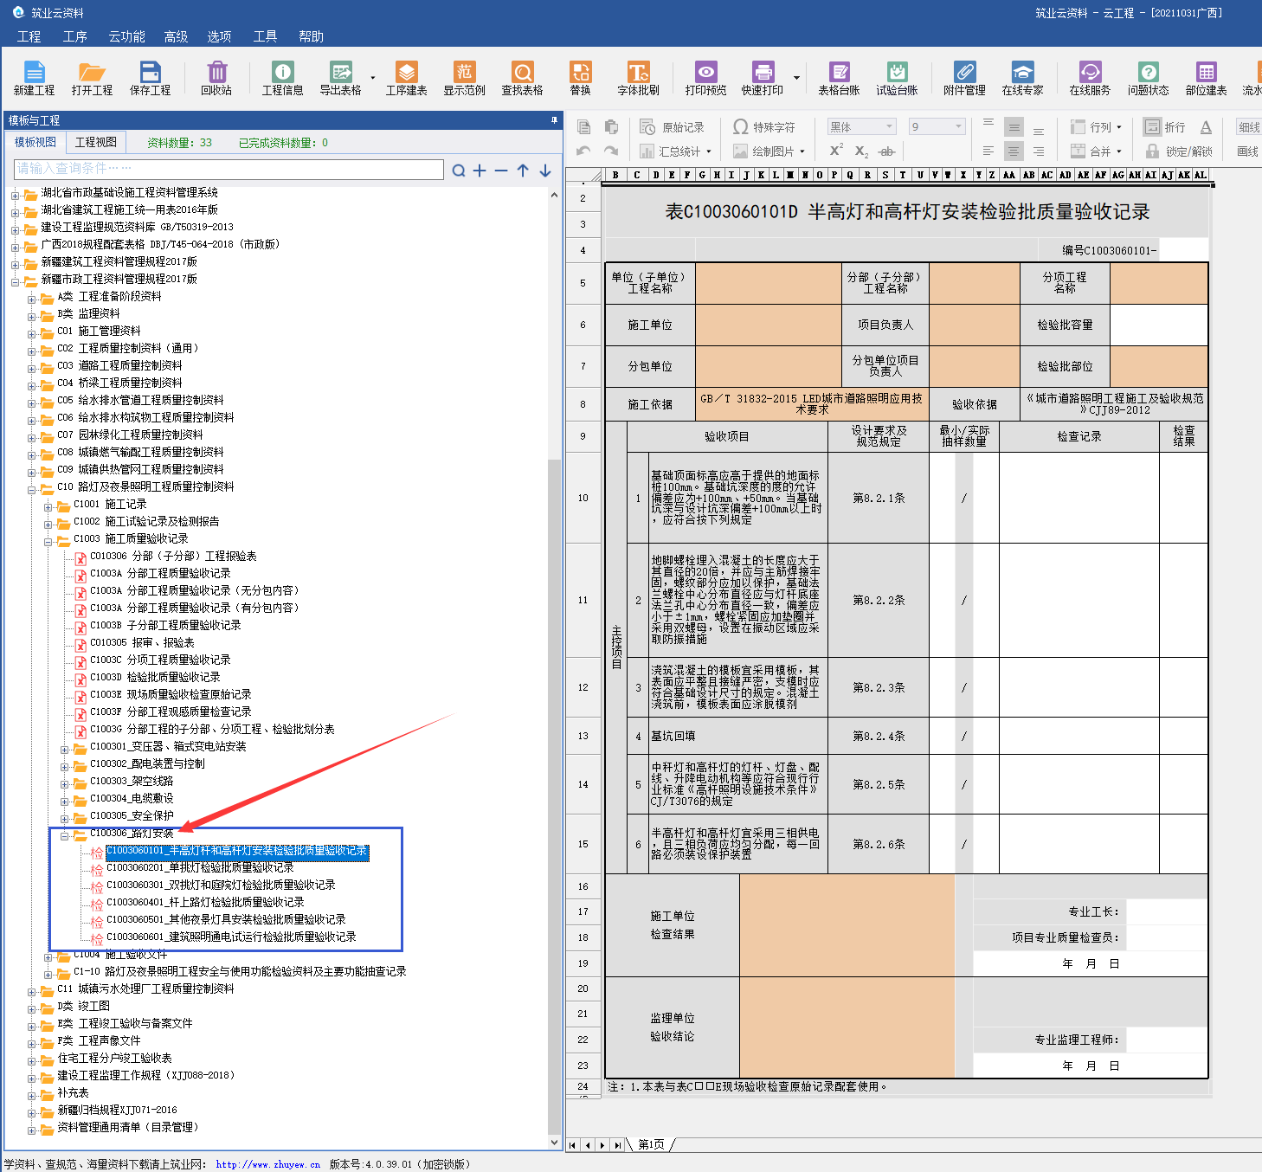1262x1172 pixels.
Task: Click the 新建工程 new project icon
Action: 34,78
